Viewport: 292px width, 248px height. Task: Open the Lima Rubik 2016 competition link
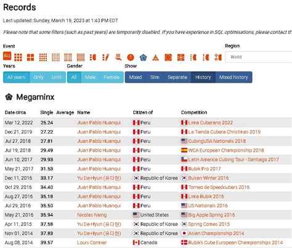[x=206, y=197]
